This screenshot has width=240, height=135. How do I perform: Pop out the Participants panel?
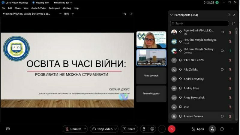[229, 15]
